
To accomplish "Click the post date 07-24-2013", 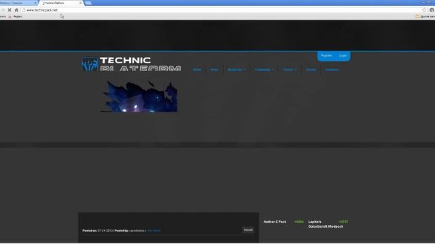I will click(105, 230).
